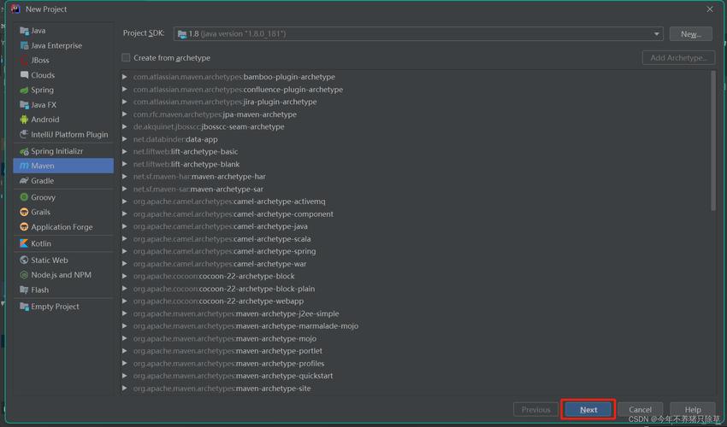The height and width of the screenshot is (427, 727).
Task: Select Kotlin project type label
Action: 41,243
